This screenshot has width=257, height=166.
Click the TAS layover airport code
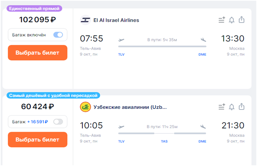click(x=164, y=141)
